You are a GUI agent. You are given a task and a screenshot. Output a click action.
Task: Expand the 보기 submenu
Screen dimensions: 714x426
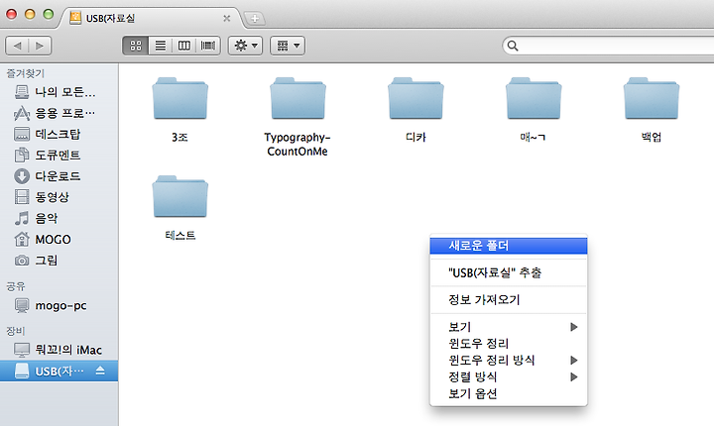click(x=509, y=327)
